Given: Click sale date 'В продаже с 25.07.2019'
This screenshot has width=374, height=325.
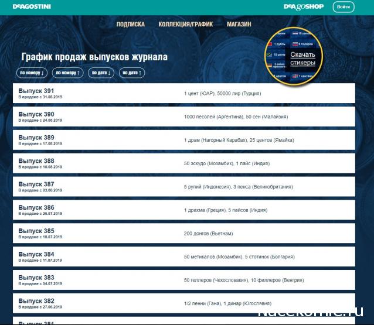Looking at the screenshot, I should click(40, 214).
